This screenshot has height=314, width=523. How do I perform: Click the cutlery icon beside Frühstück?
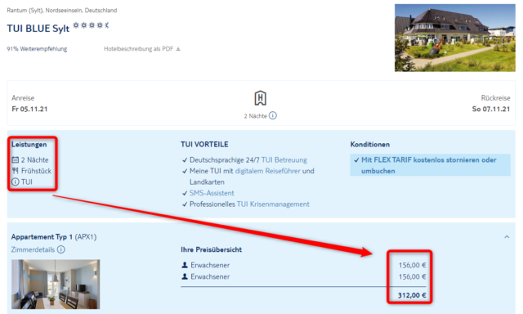[x=15, y=171]
